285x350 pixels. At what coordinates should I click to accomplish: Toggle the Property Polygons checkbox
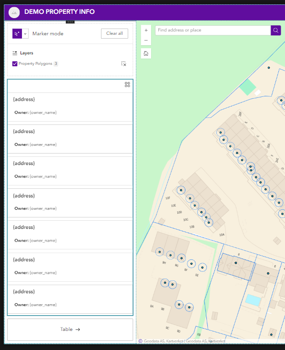(x=15, y=63)
